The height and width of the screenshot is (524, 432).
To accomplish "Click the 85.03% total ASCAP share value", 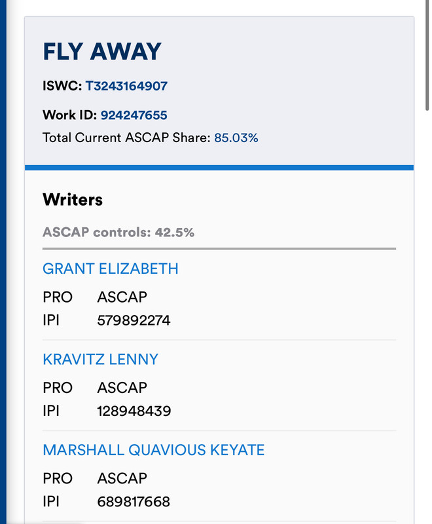I will point(236,138).
